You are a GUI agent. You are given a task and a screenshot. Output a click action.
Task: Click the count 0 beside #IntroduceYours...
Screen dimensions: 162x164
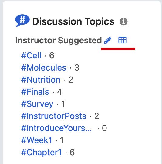pyautogui.click(x=104, y=128)
